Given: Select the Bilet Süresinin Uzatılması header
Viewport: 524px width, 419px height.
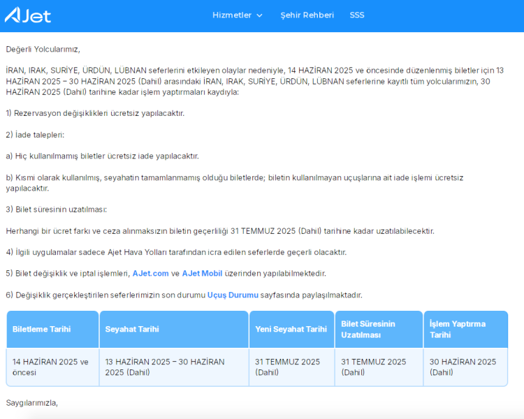Looking at the screenshot, I should tap(368, 329).
